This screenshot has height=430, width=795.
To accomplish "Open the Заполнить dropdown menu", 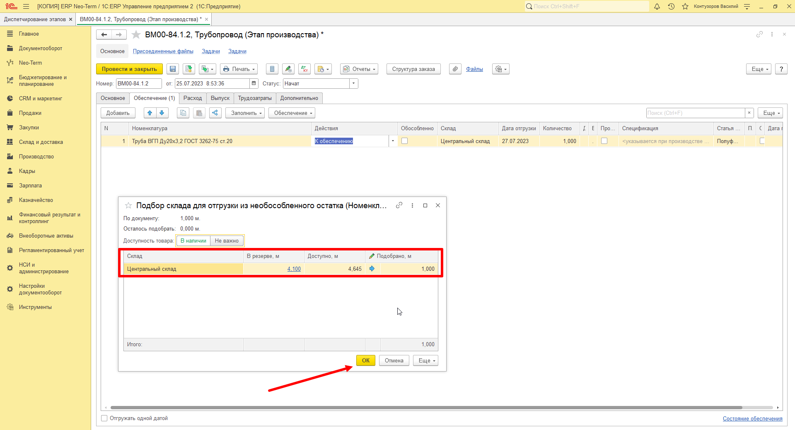I will tap(245, 113).
